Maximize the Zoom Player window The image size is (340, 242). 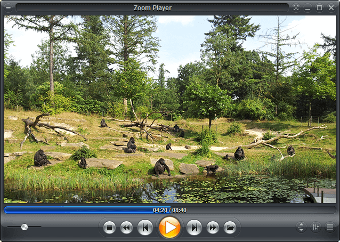pos(319,8)
